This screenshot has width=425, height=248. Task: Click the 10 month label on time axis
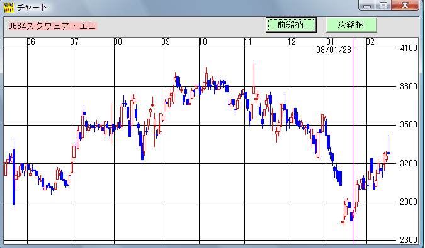pyautogui.click(x=203, y=41)
